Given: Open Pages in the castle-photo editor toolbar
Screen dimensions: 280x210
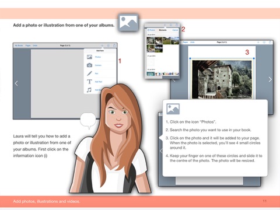Looking at the screenshot, I should [185, 42].
